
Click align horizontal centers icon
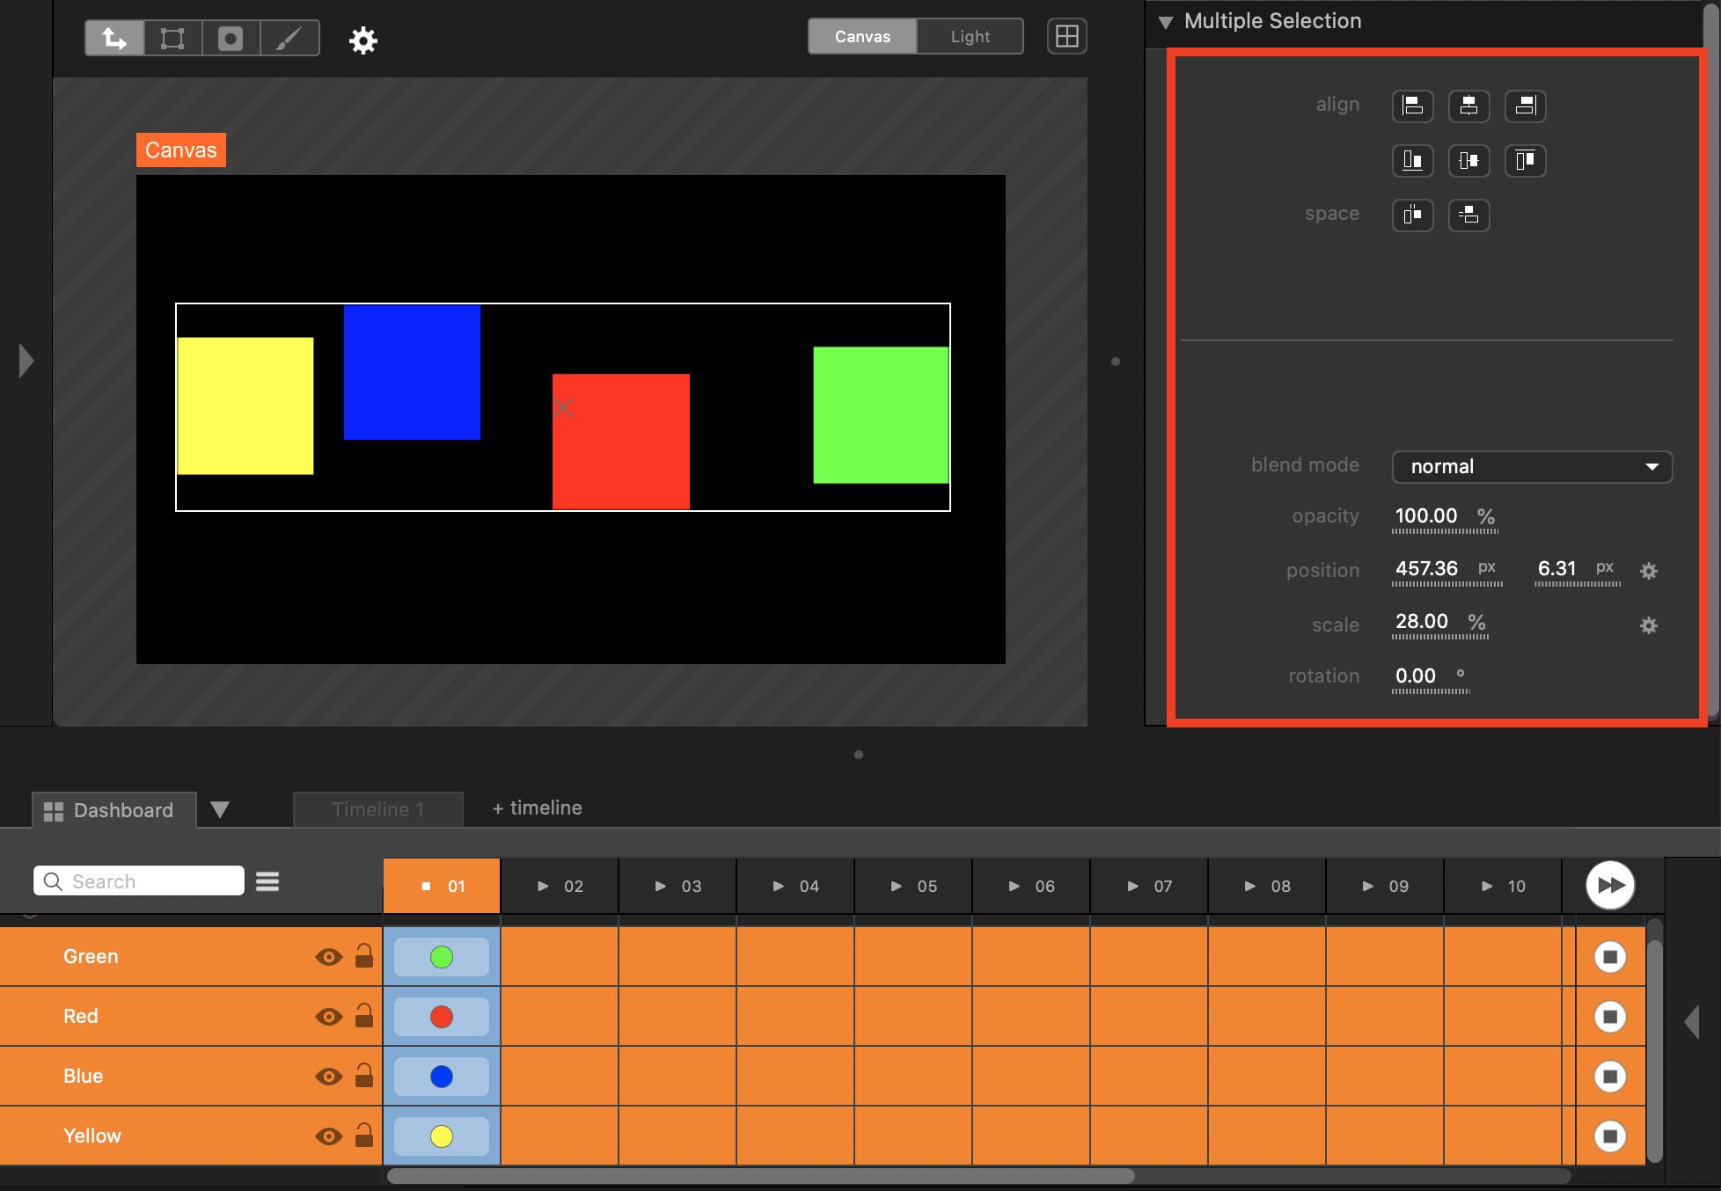[1468, 106]
